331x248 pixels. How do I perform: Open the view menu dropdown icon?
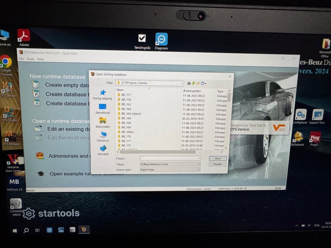tap(203, 83)
